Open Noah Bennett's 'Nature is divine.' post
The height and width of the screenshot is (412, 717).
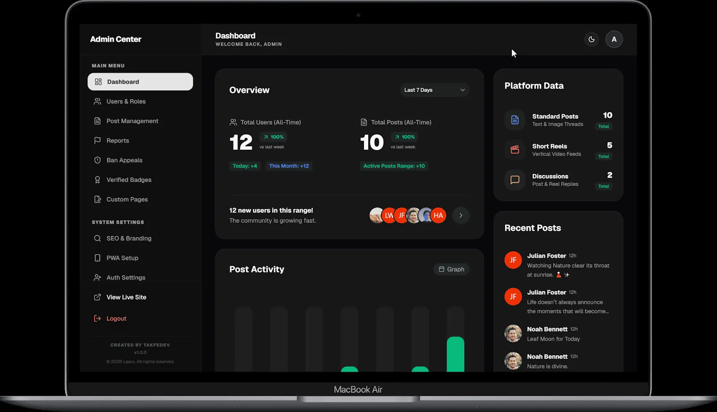[558, 361]
